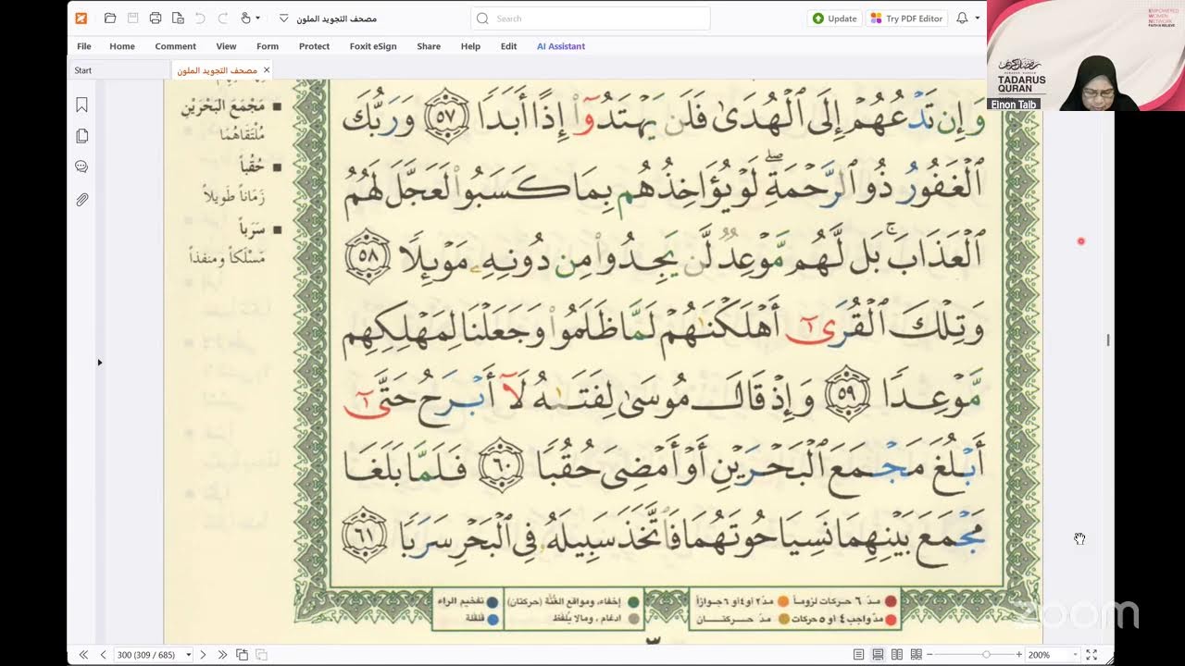Viewport: 1185px width, 666px height.
Task: Switch to single page view mode
Action: (x=858, y=655)
